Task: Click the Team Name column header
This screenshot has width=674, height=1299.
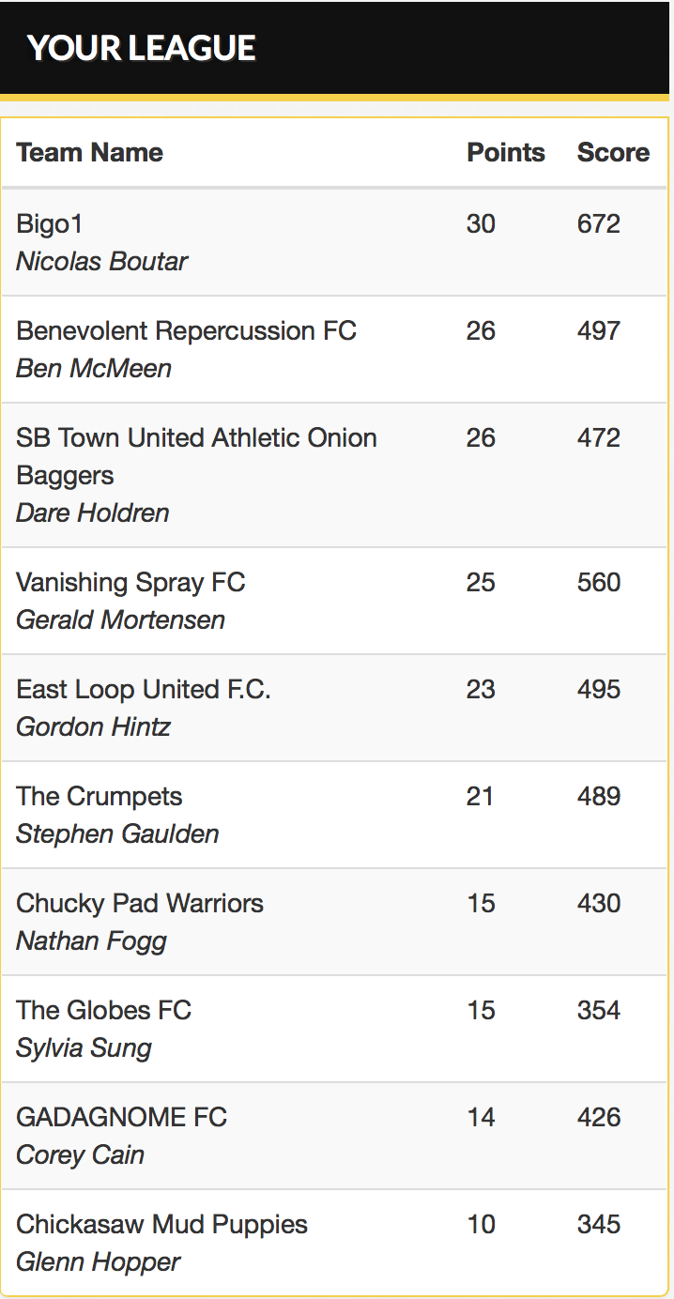Action: (89, 152)
